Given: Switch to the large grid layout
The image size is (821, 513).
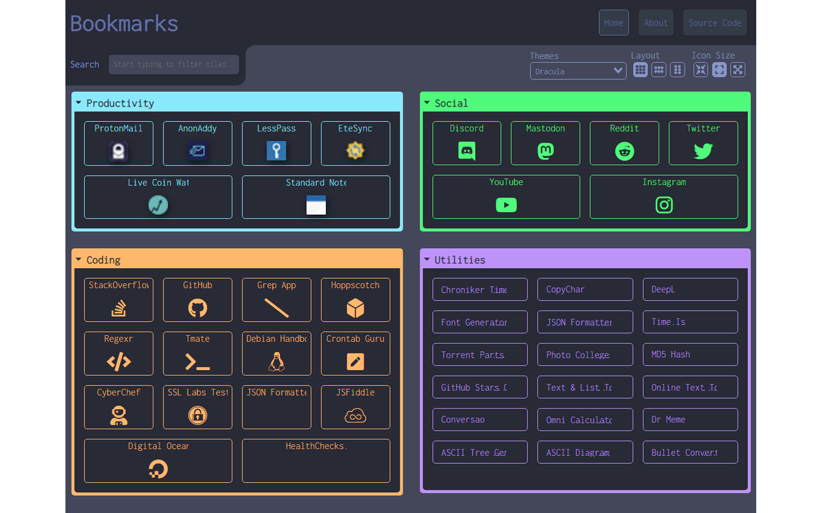Looking at the screenshot, I should click(x=640, y=70).
